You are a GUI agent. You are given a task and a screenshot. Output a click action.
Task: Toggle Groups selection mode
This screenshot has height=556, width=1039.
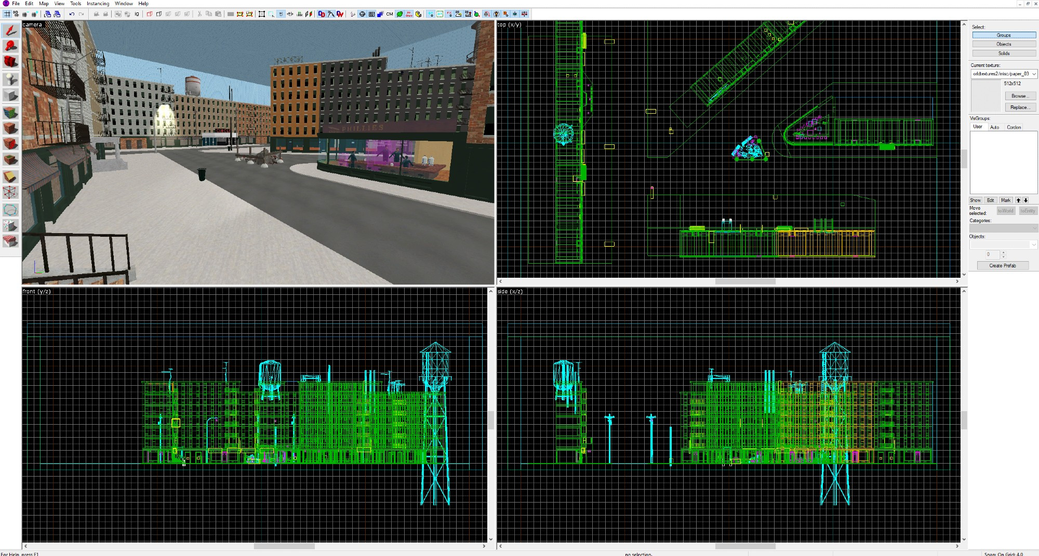(x=1004, y=35)
